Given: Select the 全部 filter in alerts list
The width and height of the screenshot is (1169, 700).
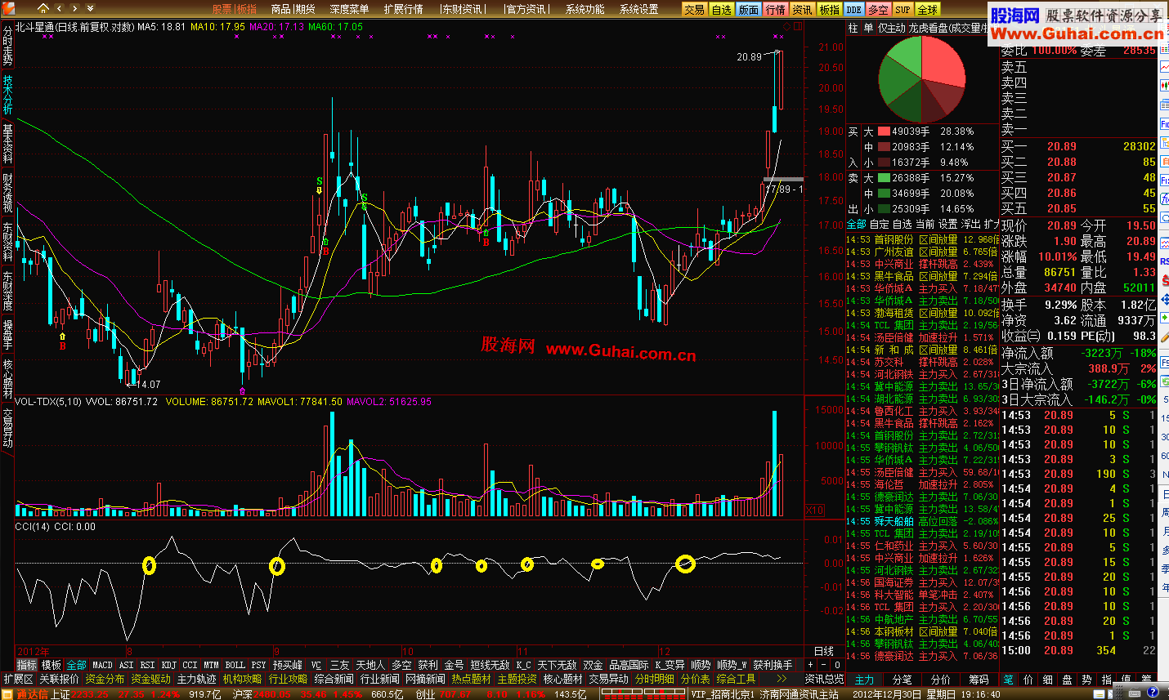Looking at the screenshot, I should pyautogui.click(x=857, y=224).
